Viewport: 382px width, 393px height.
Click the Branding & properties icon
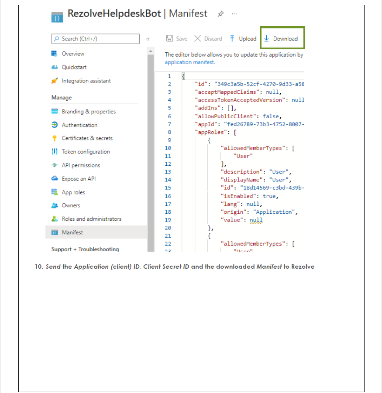click(x=55, y=111)
